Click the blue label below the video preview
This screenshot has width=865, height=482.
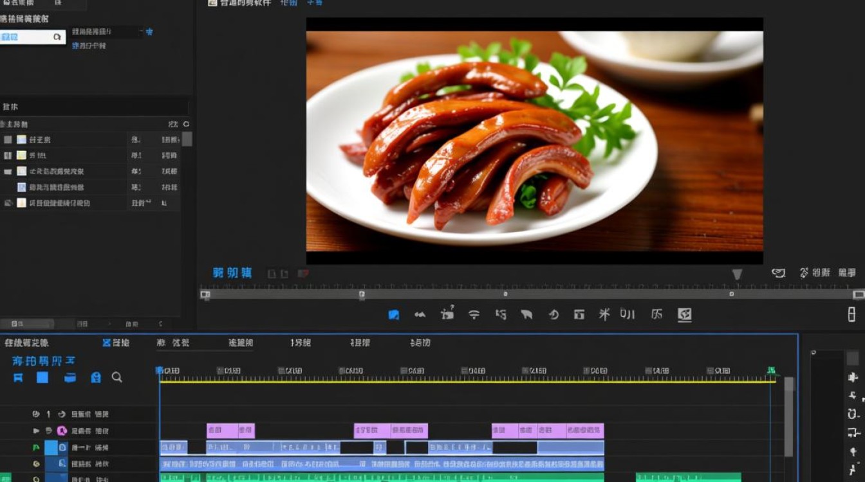coord(232,273)
